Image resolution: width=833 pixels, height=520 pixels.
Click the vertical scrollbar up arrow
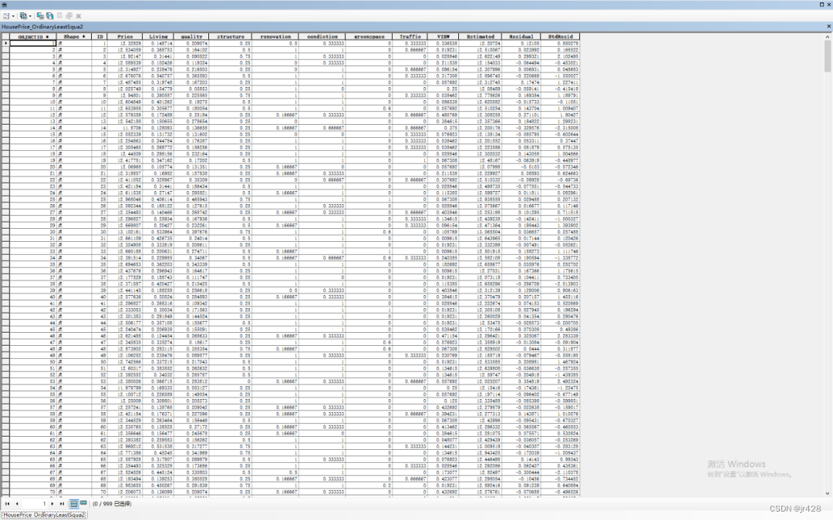pos(827,37)
